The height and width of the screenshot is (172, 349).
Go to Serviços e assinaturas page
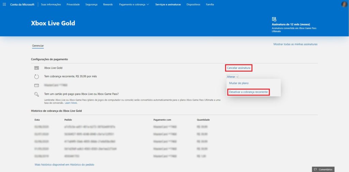pyautogui.click(x=168, y=4)
